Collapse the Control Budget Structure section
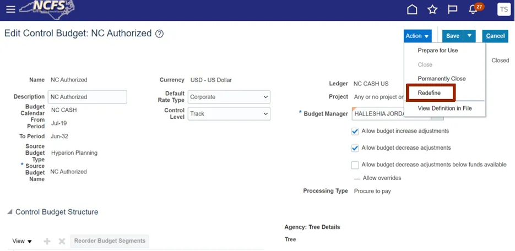This screenshot has height=251, width=515. (9, 212)
